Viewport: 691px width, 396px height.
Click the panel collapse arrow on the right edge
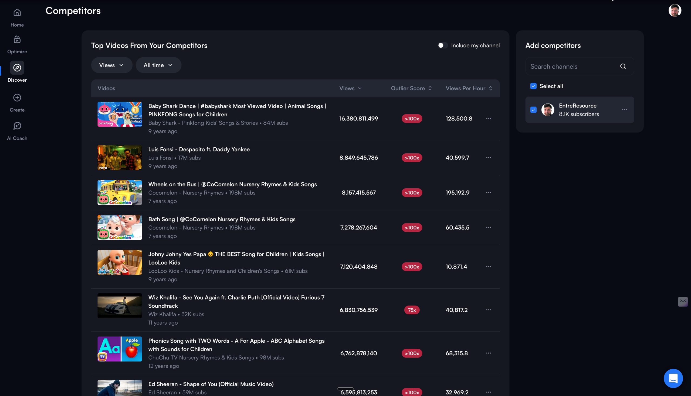coord(683,302)
